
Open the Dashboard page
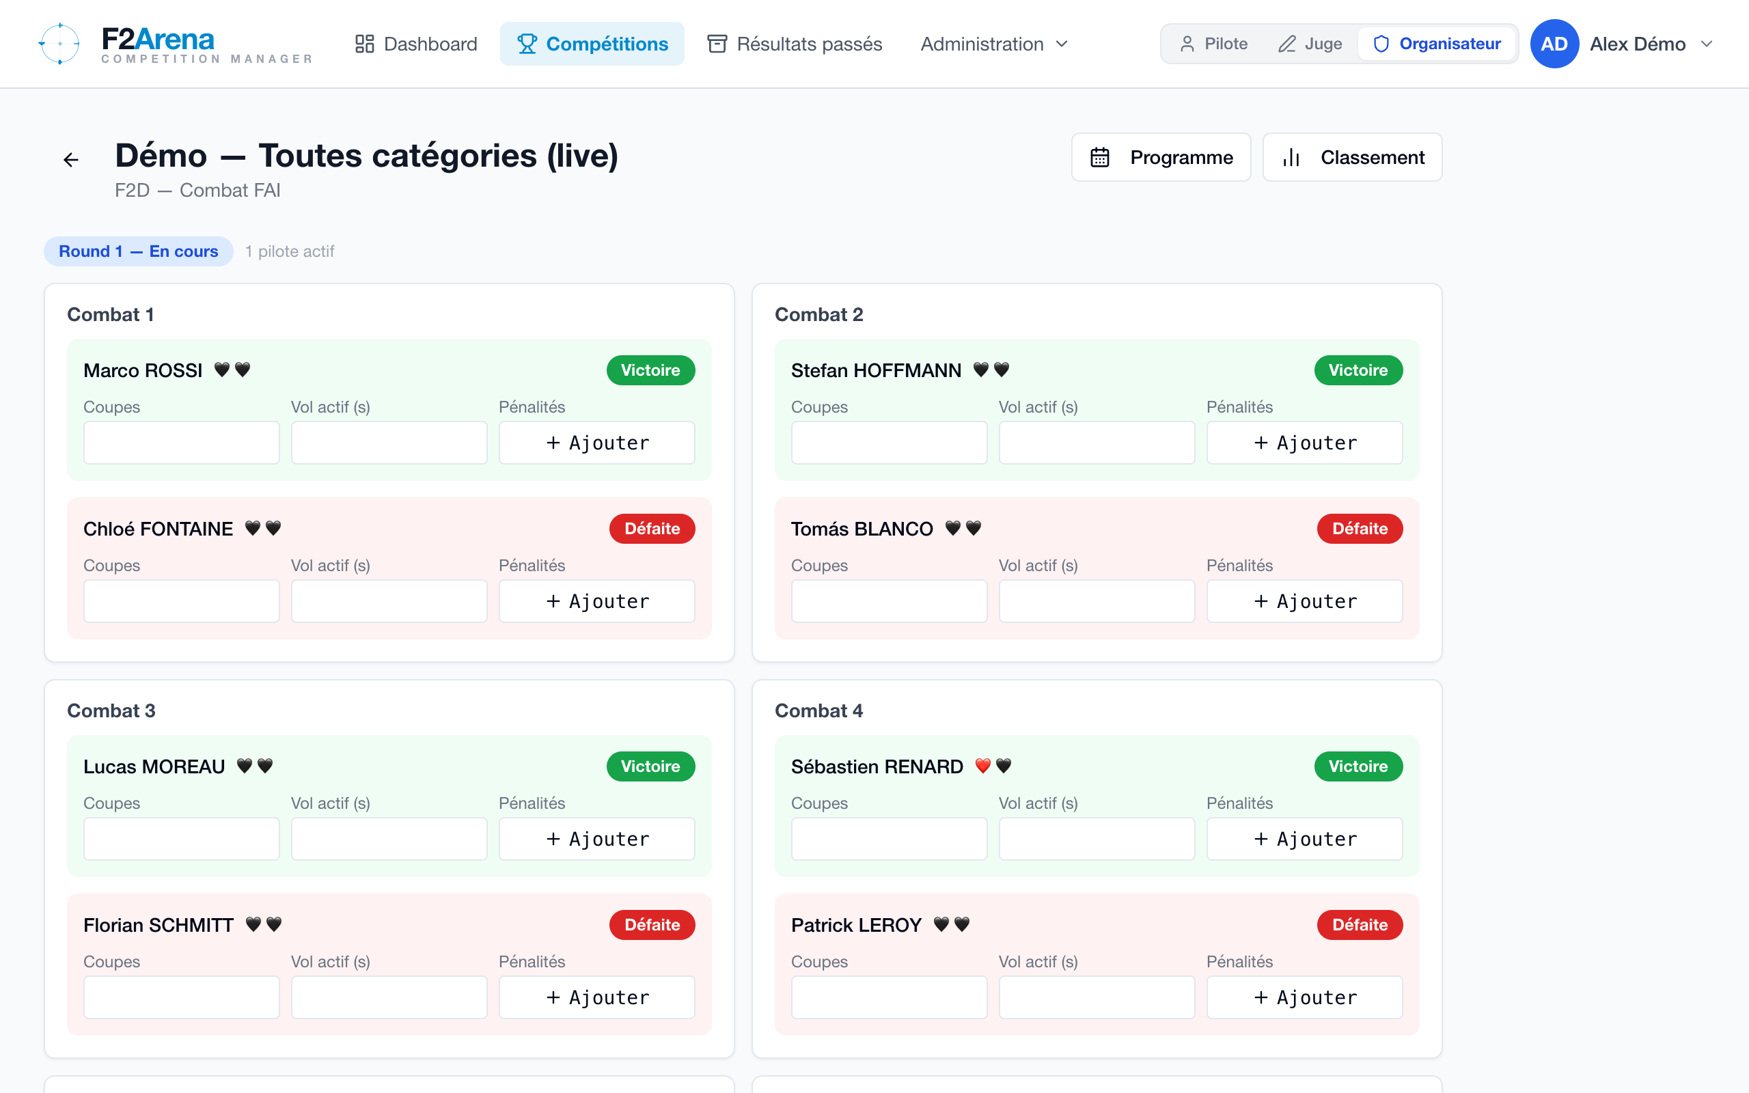[x=415, y=43]
